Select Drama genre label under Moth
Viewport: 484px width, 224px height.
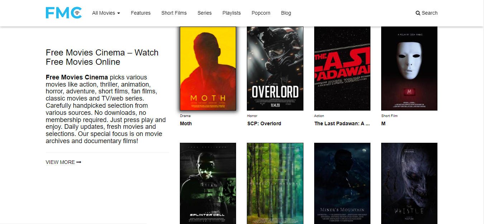[185, 116]
